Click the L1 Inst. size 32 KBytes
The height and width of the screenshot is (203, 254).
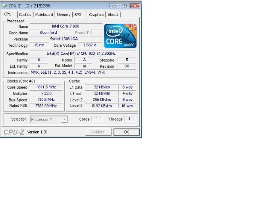point(102,94)
